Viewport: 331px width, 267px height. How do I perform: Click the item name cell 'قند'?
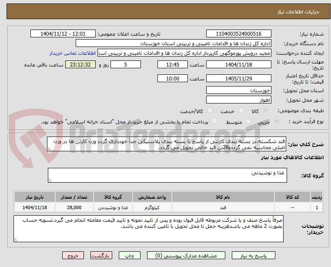tap(223, 207)
